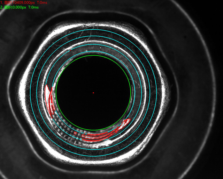Click the bottom flat edge of hex nut

point(93,162)
